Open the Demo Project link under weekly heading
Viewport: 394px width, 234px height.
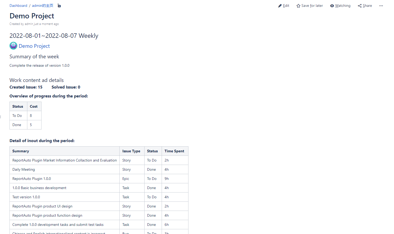click(x=34, y=46)
